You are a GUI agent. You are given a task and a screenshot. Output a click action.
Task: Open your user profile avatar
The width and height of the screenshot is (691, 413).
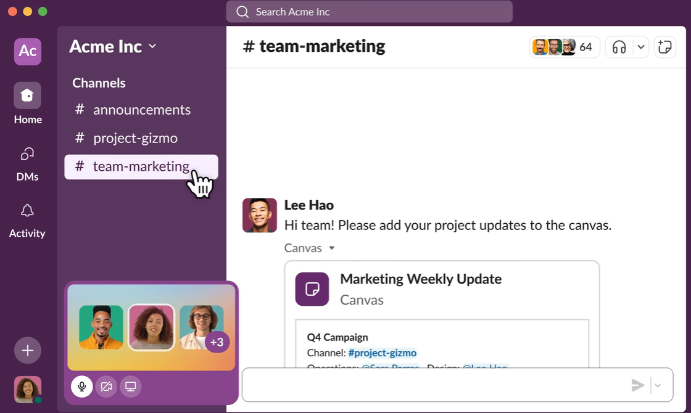pyautogui.click(x=28, y=389)
